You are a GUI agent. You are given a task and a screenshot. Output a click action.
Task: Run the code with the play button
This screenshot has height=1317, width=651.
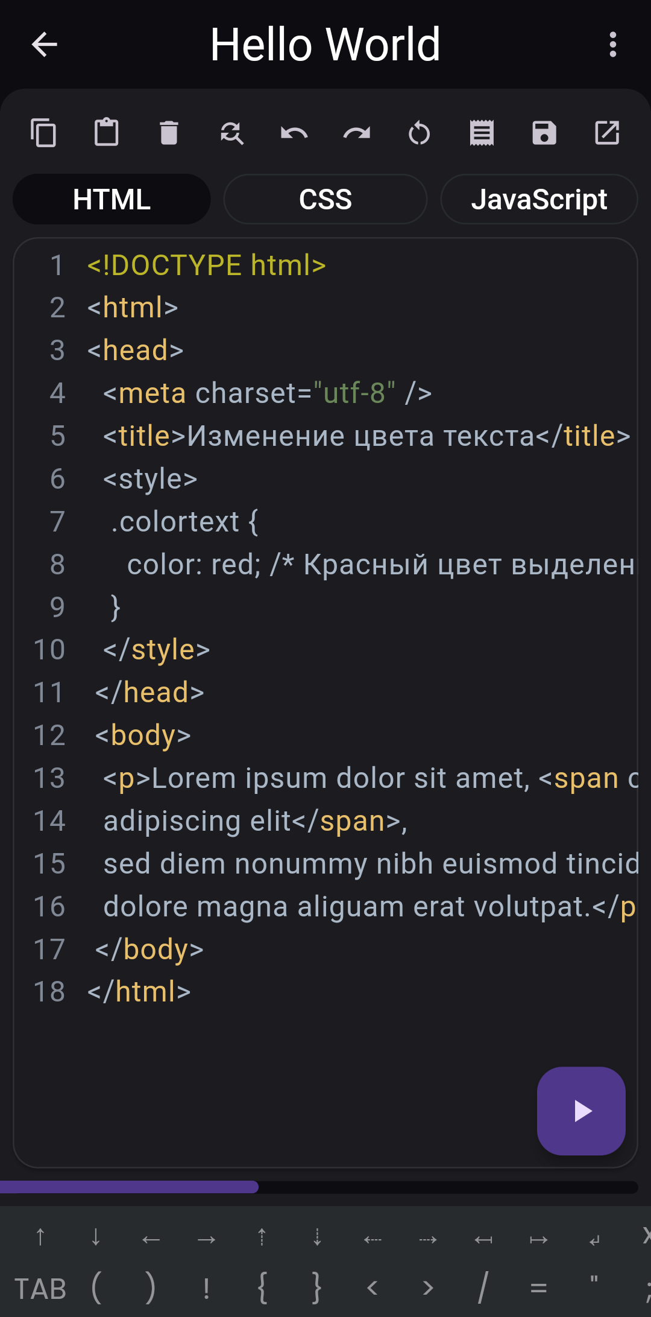[x=581, y=1111]
